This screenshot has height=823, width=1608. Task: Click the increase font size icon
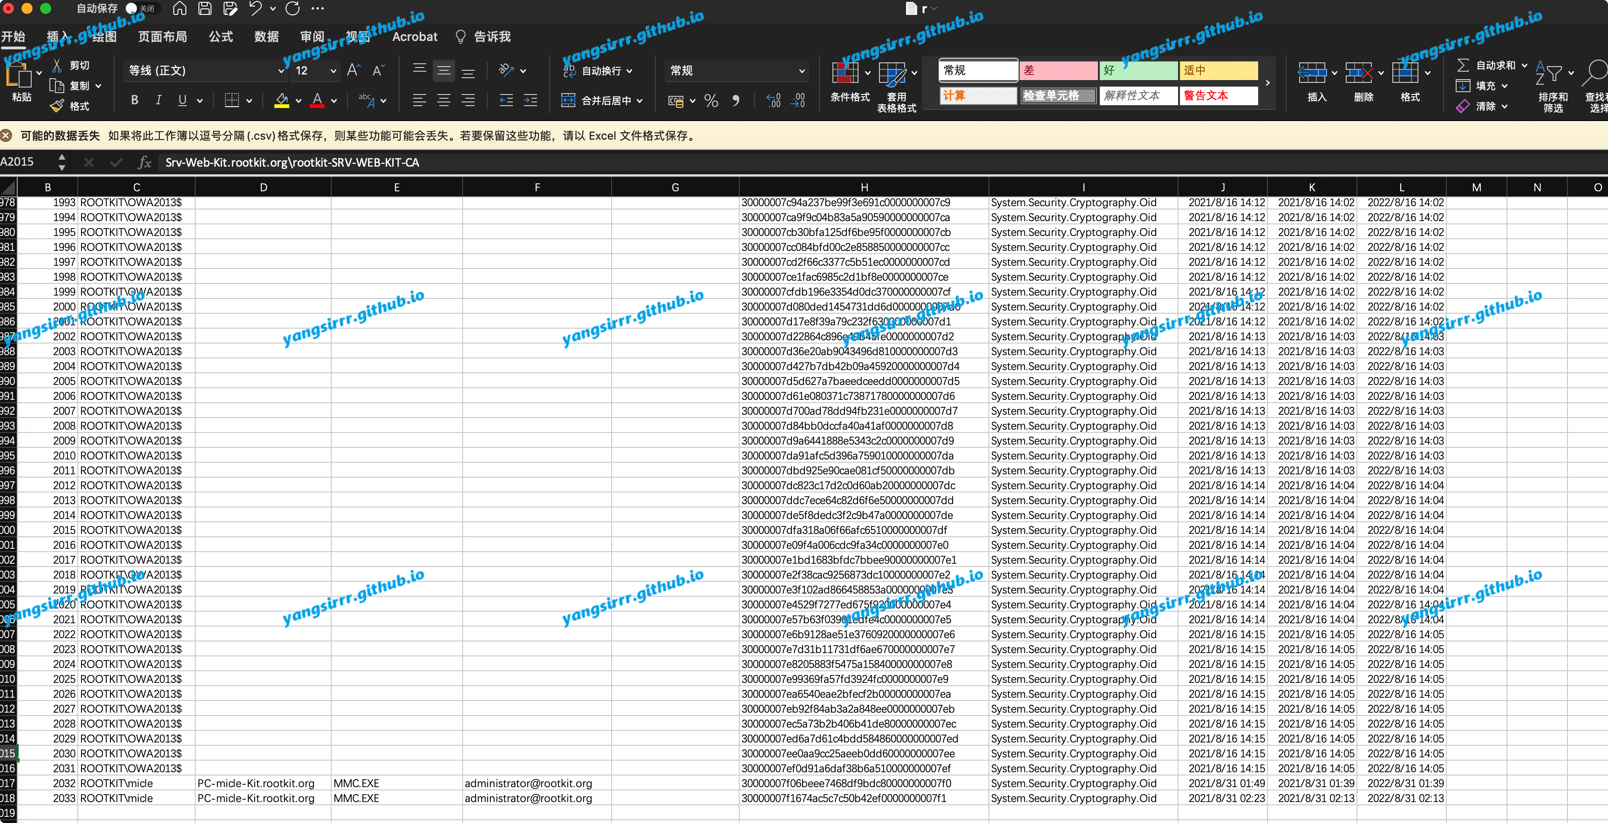coord(353,70)
